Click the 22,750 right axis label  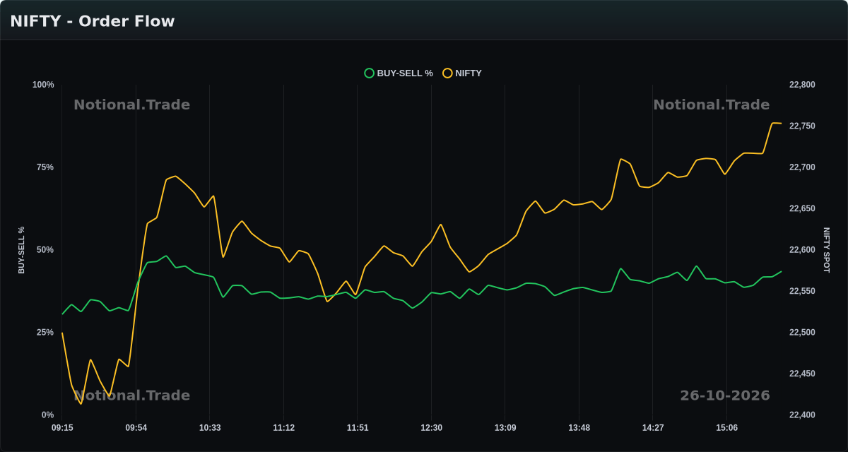(802, 126)
